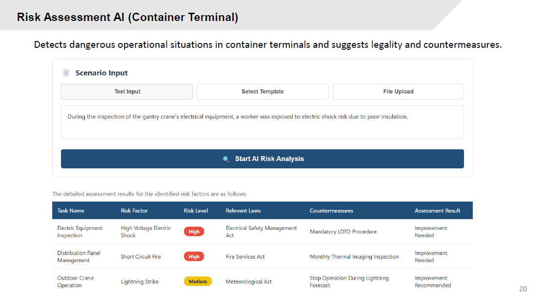The image size is (544, 305).
Task: Click the magnifier icon on analysis button
Action: pyautogui.click(x=226, y=159)
